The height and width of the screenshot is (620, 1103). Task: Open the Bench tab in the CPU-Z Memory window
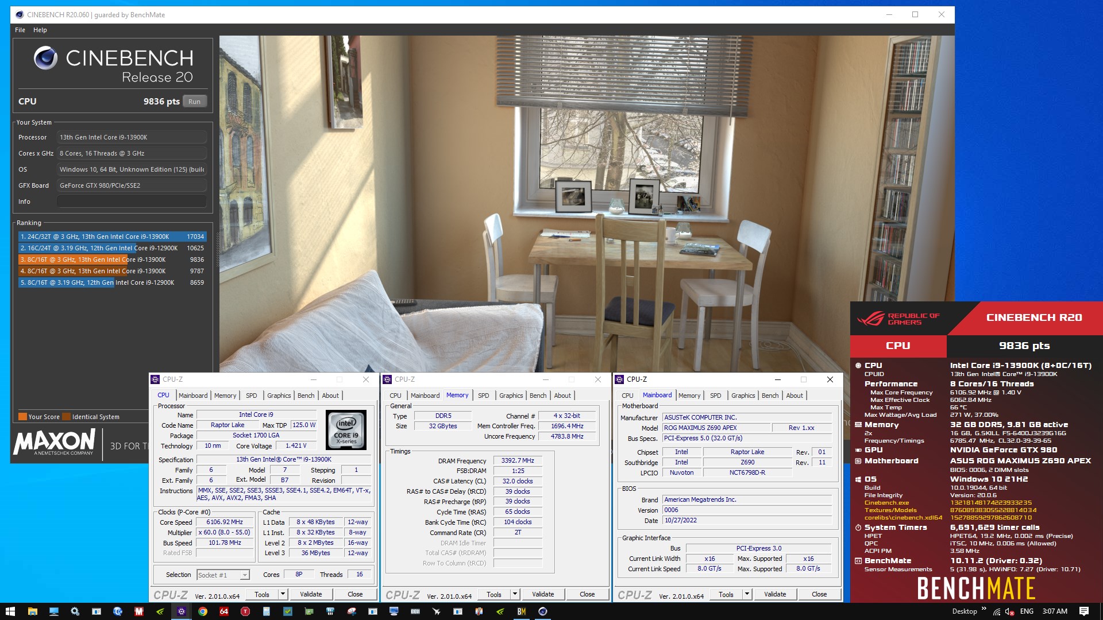click(x=538, y=396)
